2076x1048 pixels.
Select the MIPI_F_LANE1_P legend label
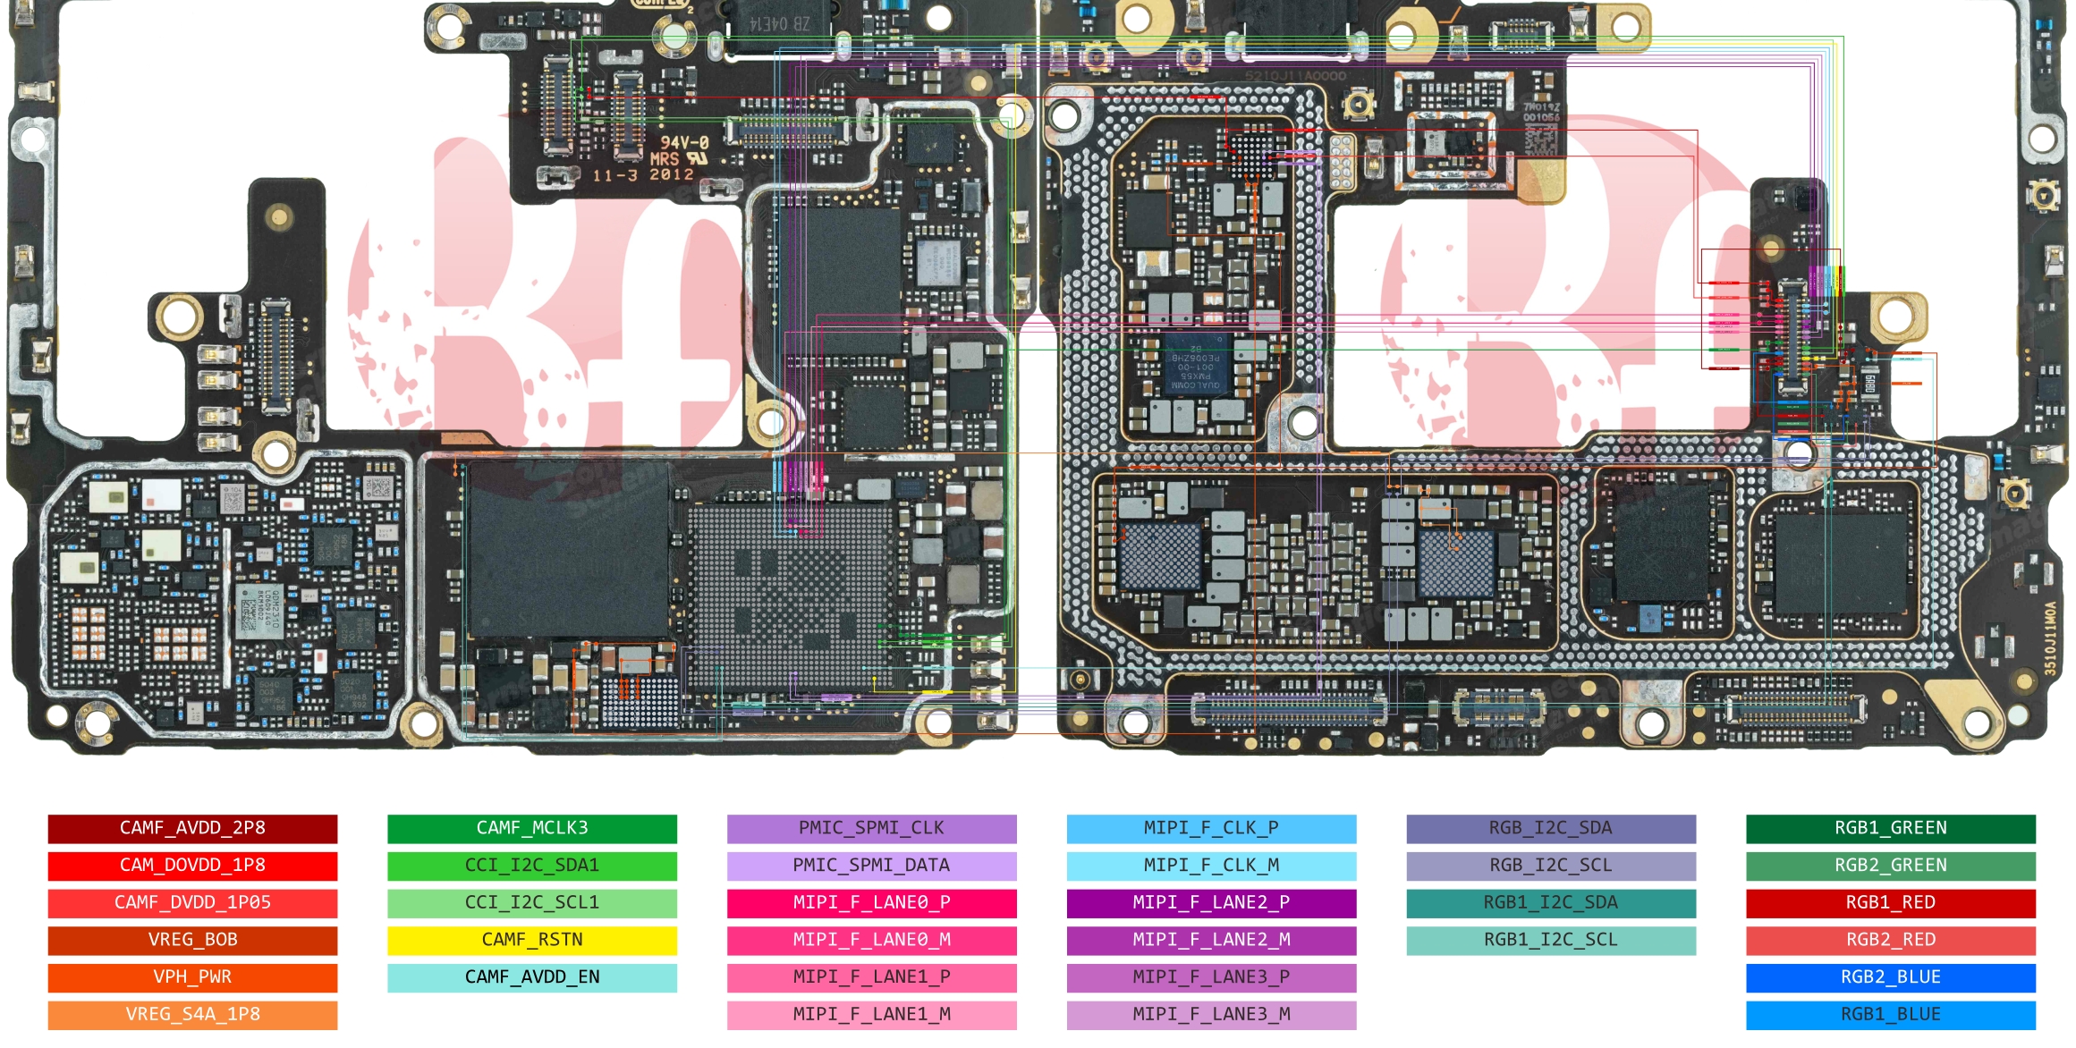click(x=872, y=977)
